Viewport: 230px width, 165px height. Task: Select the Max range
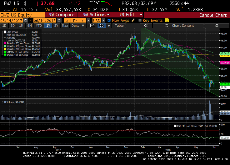(65, 26)
